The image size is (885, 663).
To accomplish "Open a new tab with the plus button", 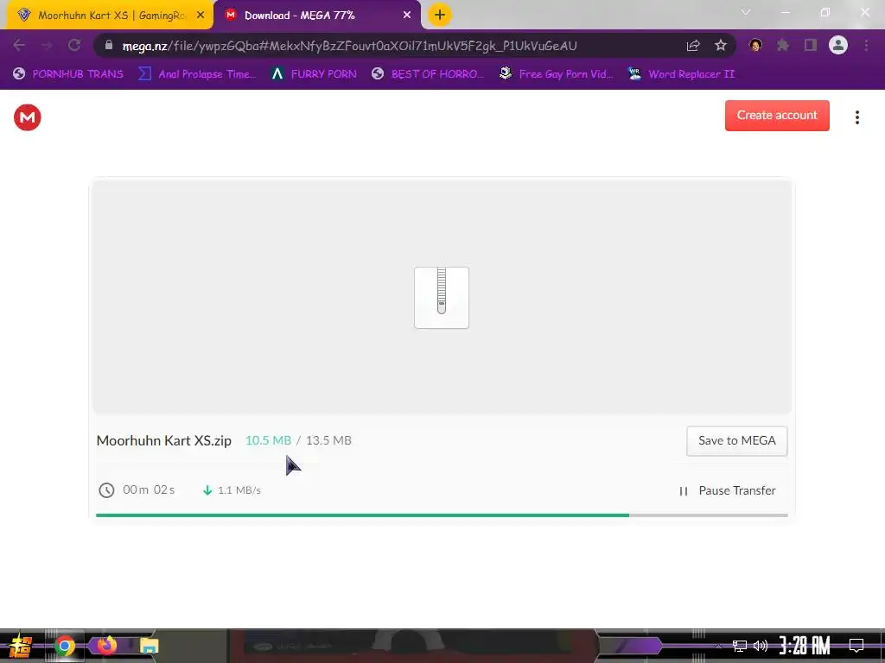I will (x=440, y=16).
